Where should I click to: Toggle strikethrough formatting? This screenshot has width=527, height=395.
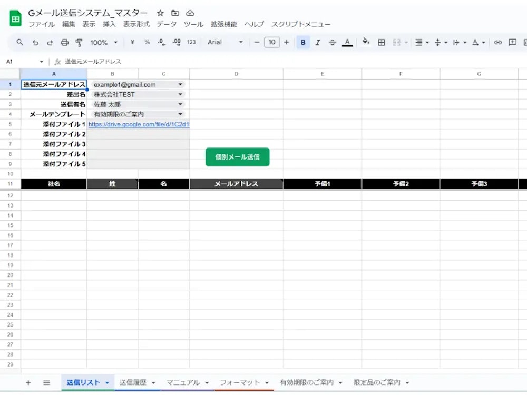tap(332, 42)
